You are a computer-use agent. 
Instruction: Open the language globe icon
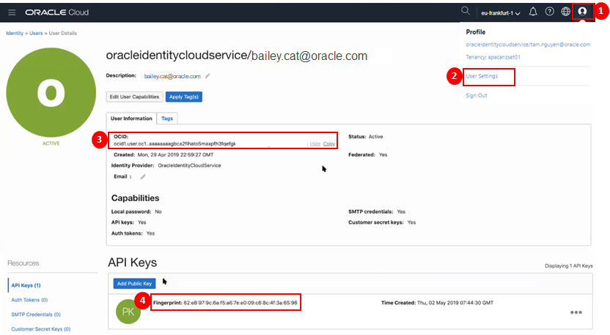(565, 12)
